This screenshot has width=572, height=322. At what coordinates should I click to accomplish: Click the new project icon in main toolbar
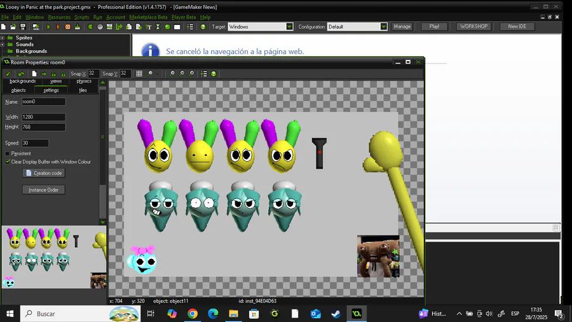(x=4, y=27)
